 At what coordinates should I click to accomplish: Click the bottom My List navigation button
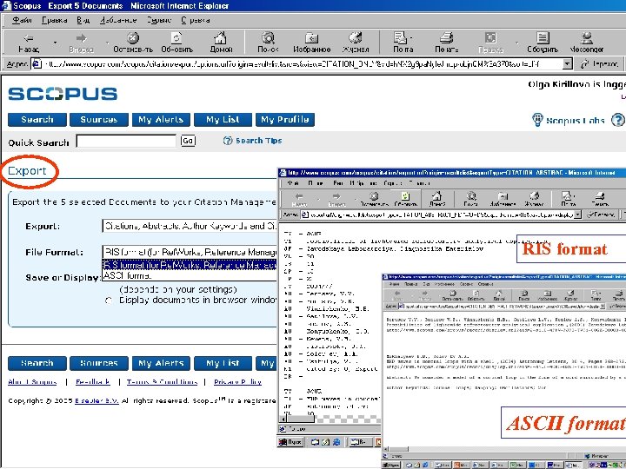(223, 363)
